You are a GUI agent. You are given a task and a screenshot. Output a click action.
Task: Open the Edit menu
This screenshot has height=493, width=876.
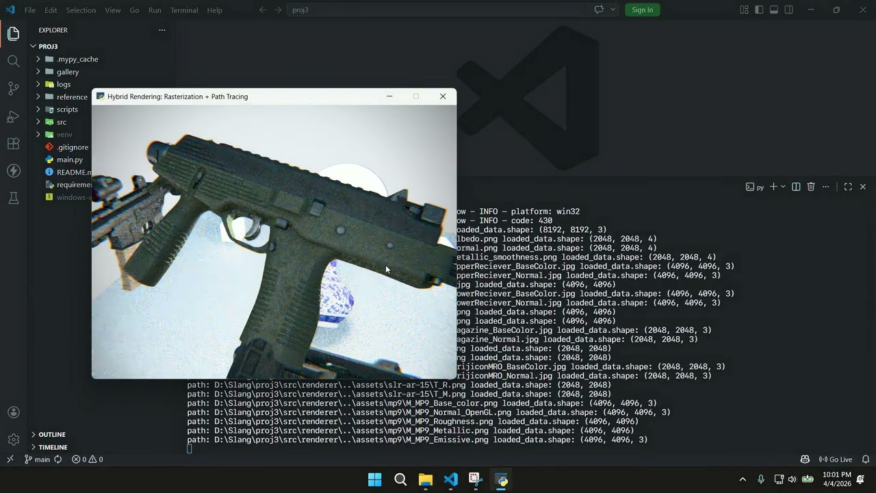tap(51, 10)
